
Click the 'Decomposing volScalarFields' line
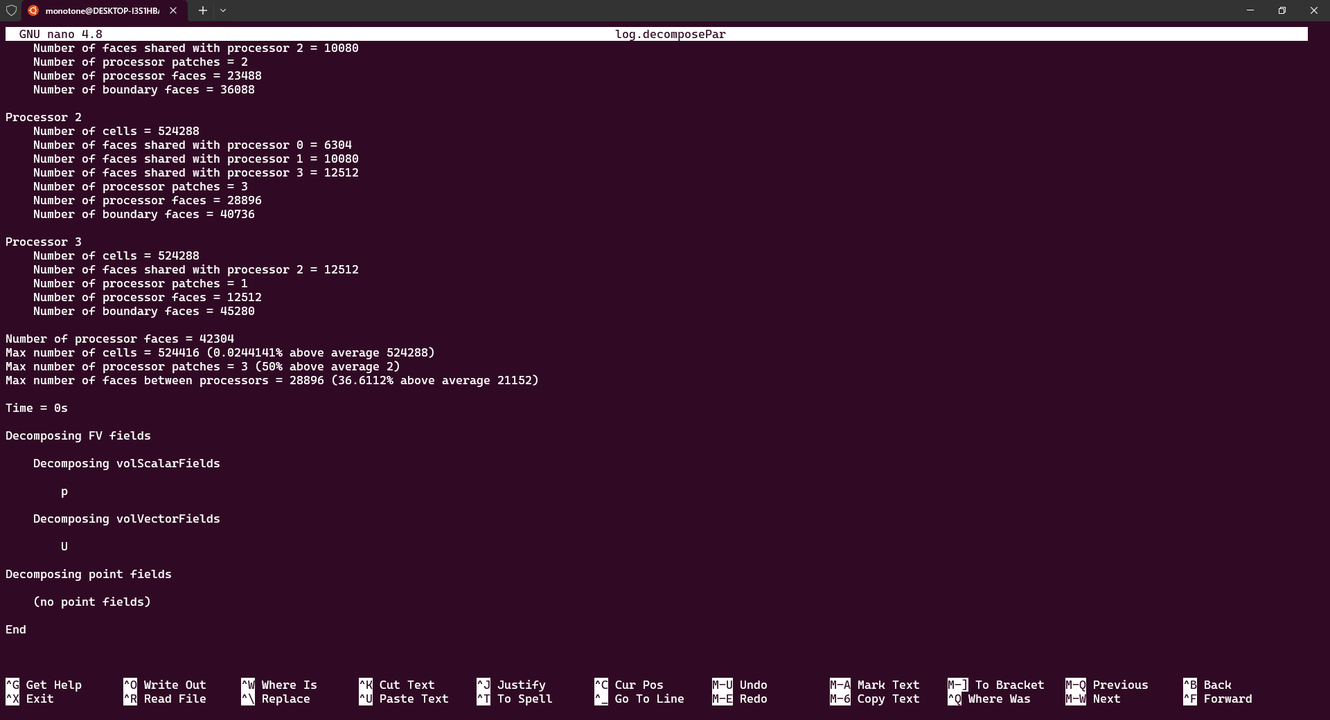127,463
